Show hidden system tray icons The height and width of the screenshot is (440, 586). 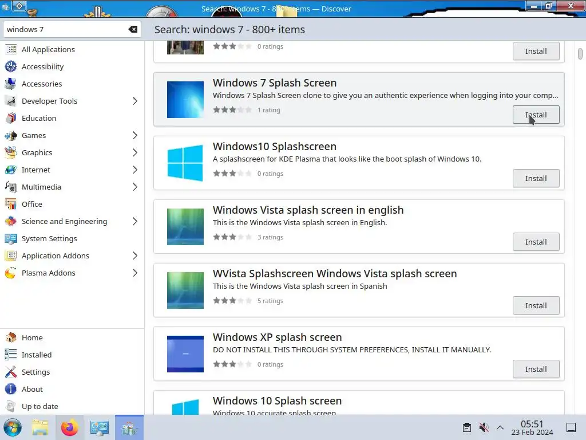(x=500, y=427)
